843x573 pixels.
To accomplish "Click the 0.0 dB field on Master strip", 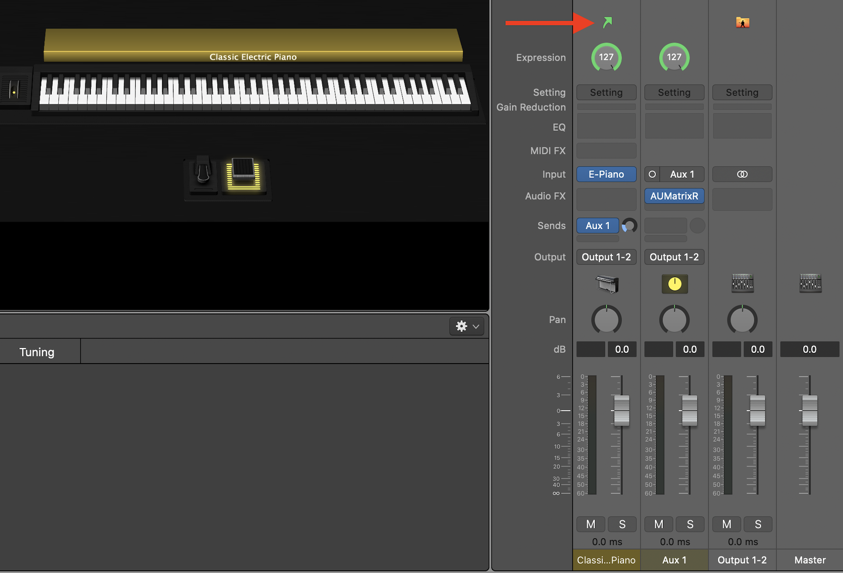I will [810, 349].
